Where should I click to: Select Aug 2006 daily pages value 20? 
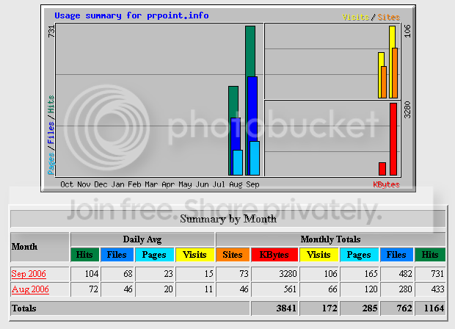coord(168,289)
